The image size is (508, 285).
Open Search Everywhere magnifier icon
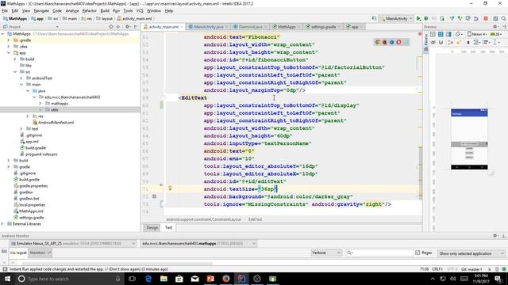504,19
